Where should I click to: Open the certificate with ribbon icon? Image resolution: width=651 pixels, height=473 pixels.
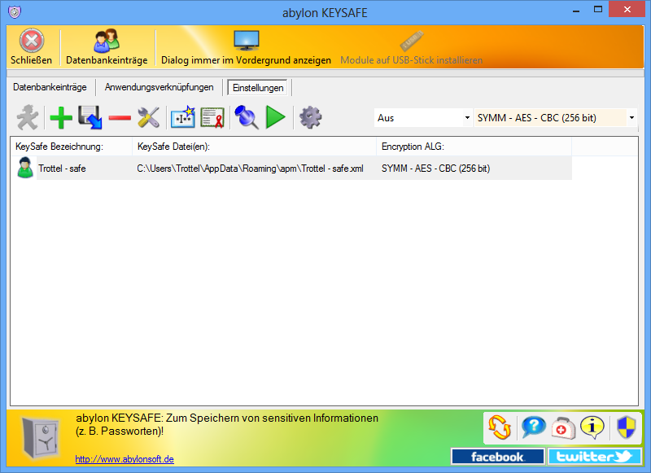[x=212, y=118]
